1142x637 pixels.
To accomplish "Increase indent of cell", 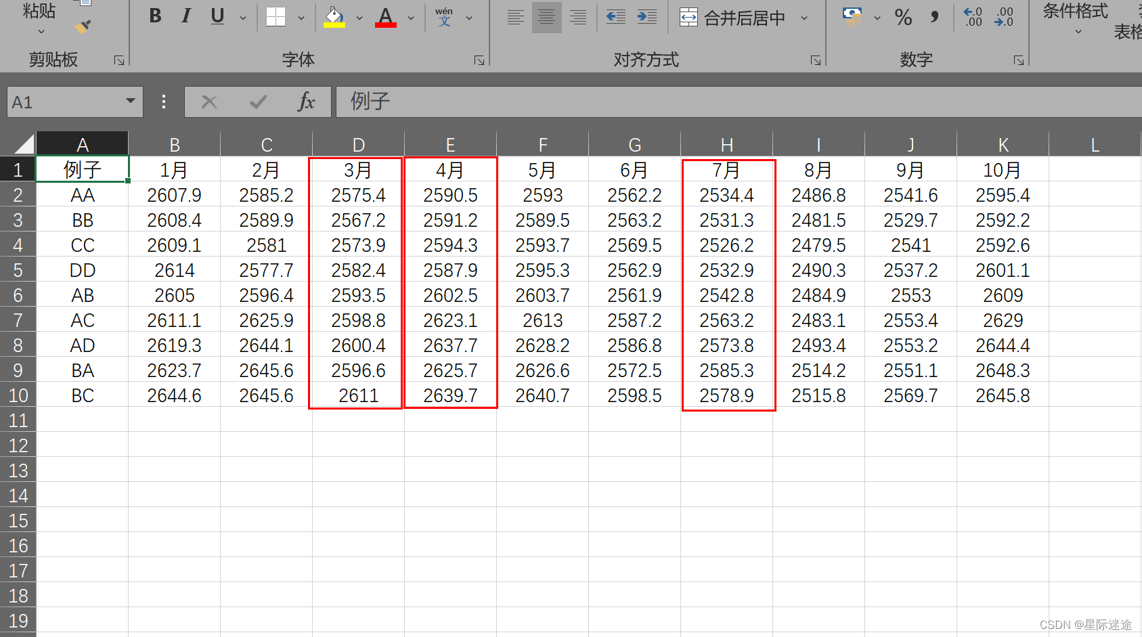I will click(x=647, y=17).
